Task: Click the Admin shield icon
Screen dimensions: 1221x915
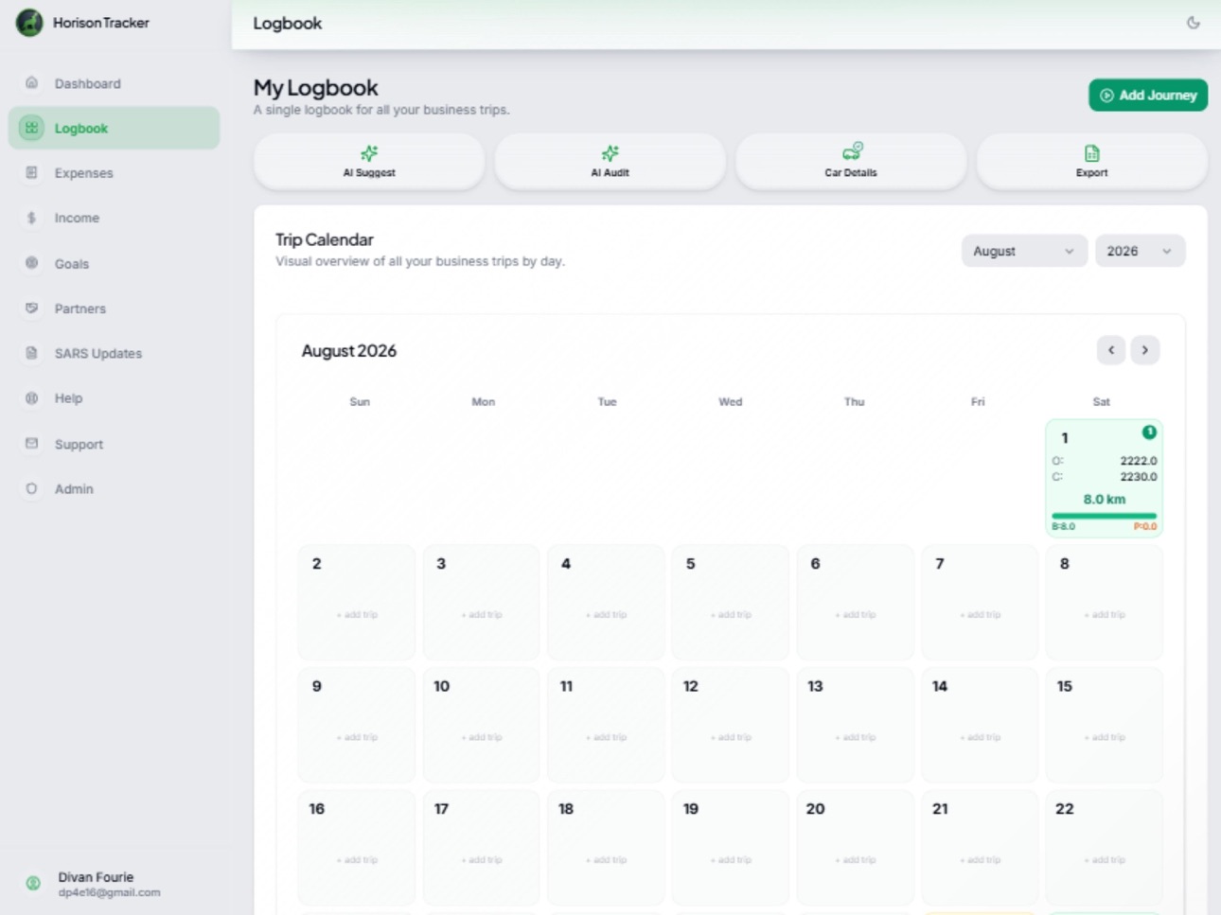Action: [32, 488]
